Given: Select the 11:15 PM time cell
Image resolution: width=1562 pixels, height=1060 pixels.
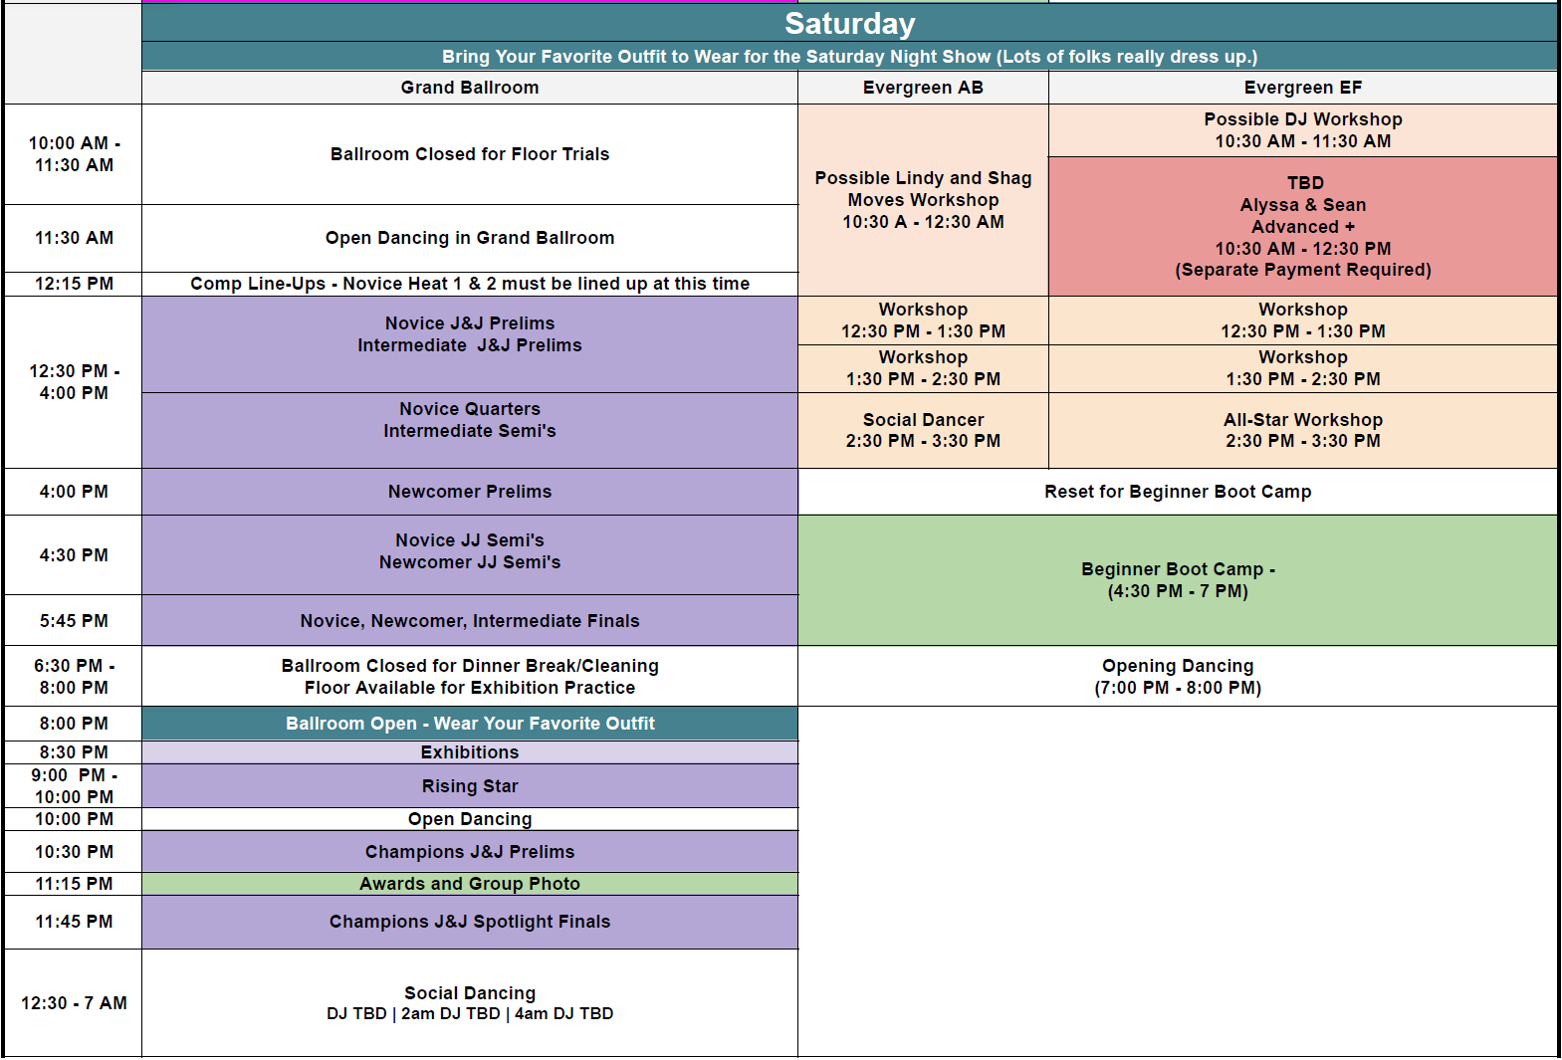Looking at the screenshot, I should pyautogui.click(x=74, y=884).
